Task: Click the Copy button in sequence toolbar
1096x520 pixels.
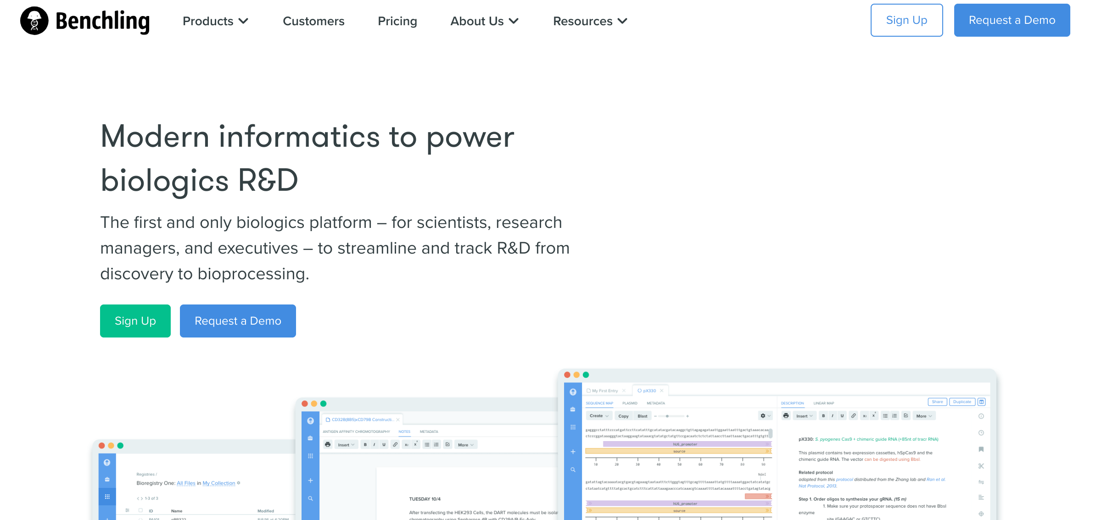Action: pyautogui.click(x=623, y=416)
